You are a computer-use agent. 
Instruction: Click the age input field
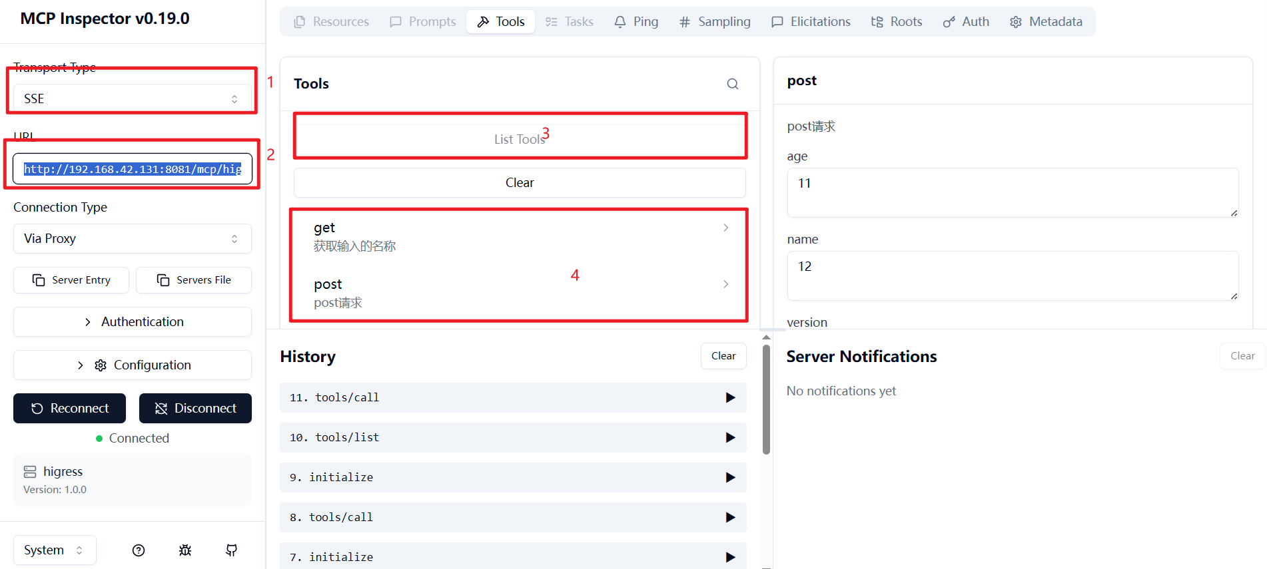(x=1013, y=192)
